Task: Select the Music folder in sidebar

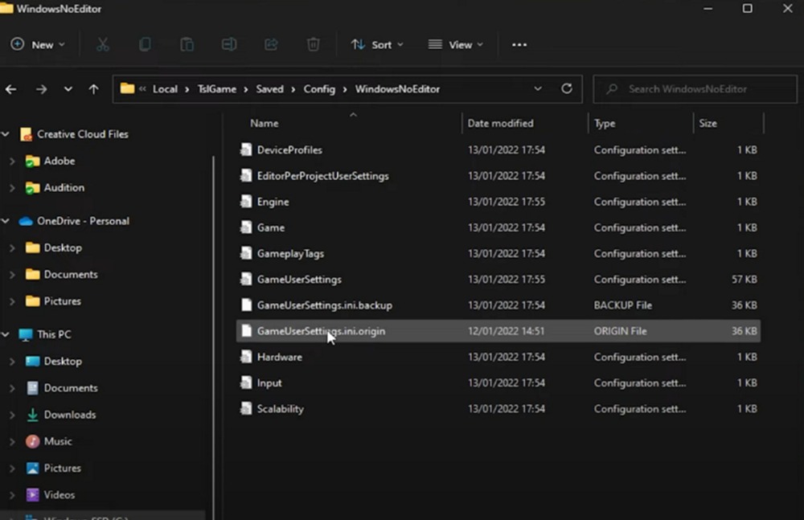Action: tap(49, 441)
